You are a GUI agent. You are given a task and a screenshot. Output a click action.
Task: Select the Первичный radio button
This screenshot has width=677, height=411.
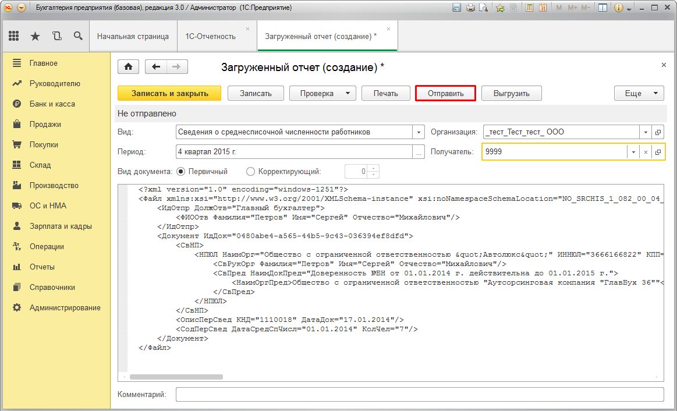point(181,171)
